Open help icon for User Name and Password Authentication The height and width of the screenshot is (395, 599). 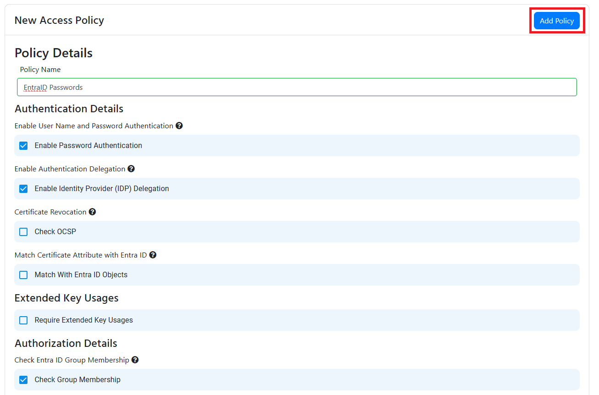pyautogui.click(x=179, y=126)
